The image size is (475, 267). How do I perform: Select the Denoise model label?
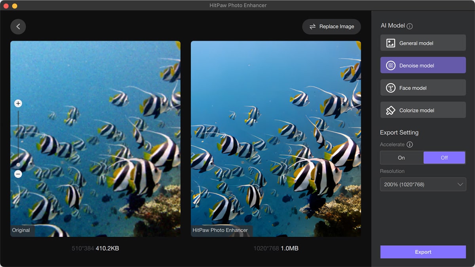tap(417, 66)
